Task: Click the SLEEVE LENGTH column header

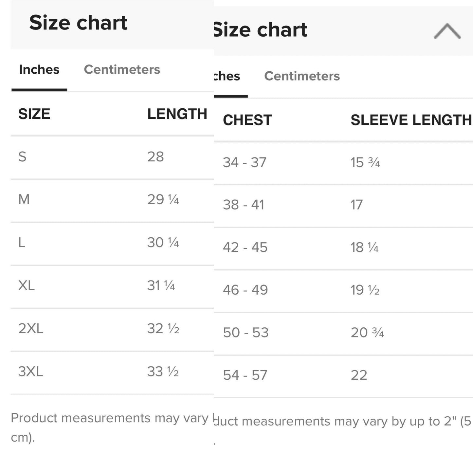Action: (x=411, y=120)
